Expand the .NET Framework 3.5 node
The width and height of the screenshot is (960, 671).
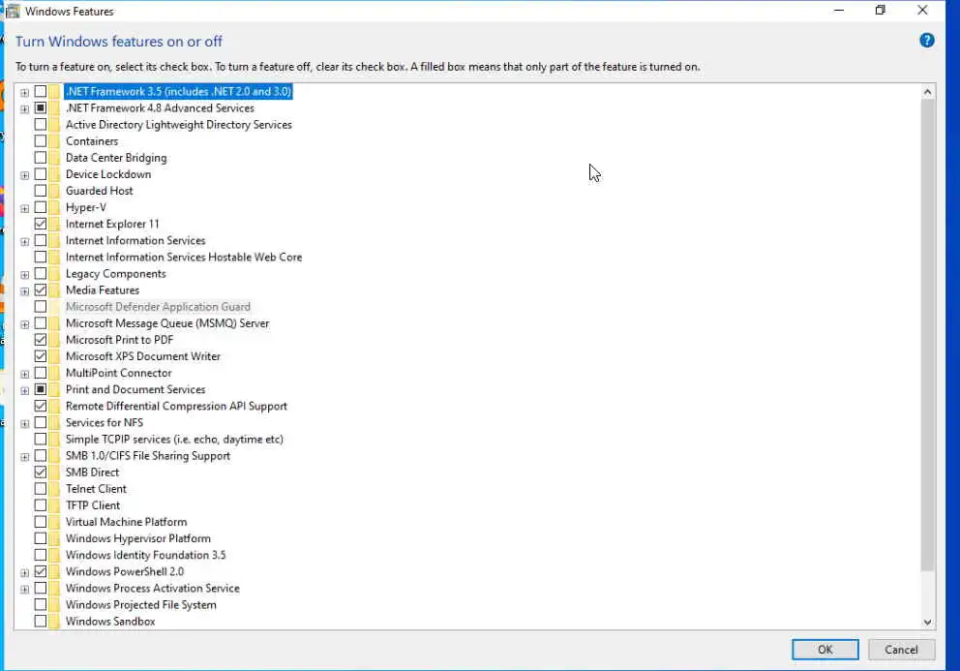click(x=24, y=93)
